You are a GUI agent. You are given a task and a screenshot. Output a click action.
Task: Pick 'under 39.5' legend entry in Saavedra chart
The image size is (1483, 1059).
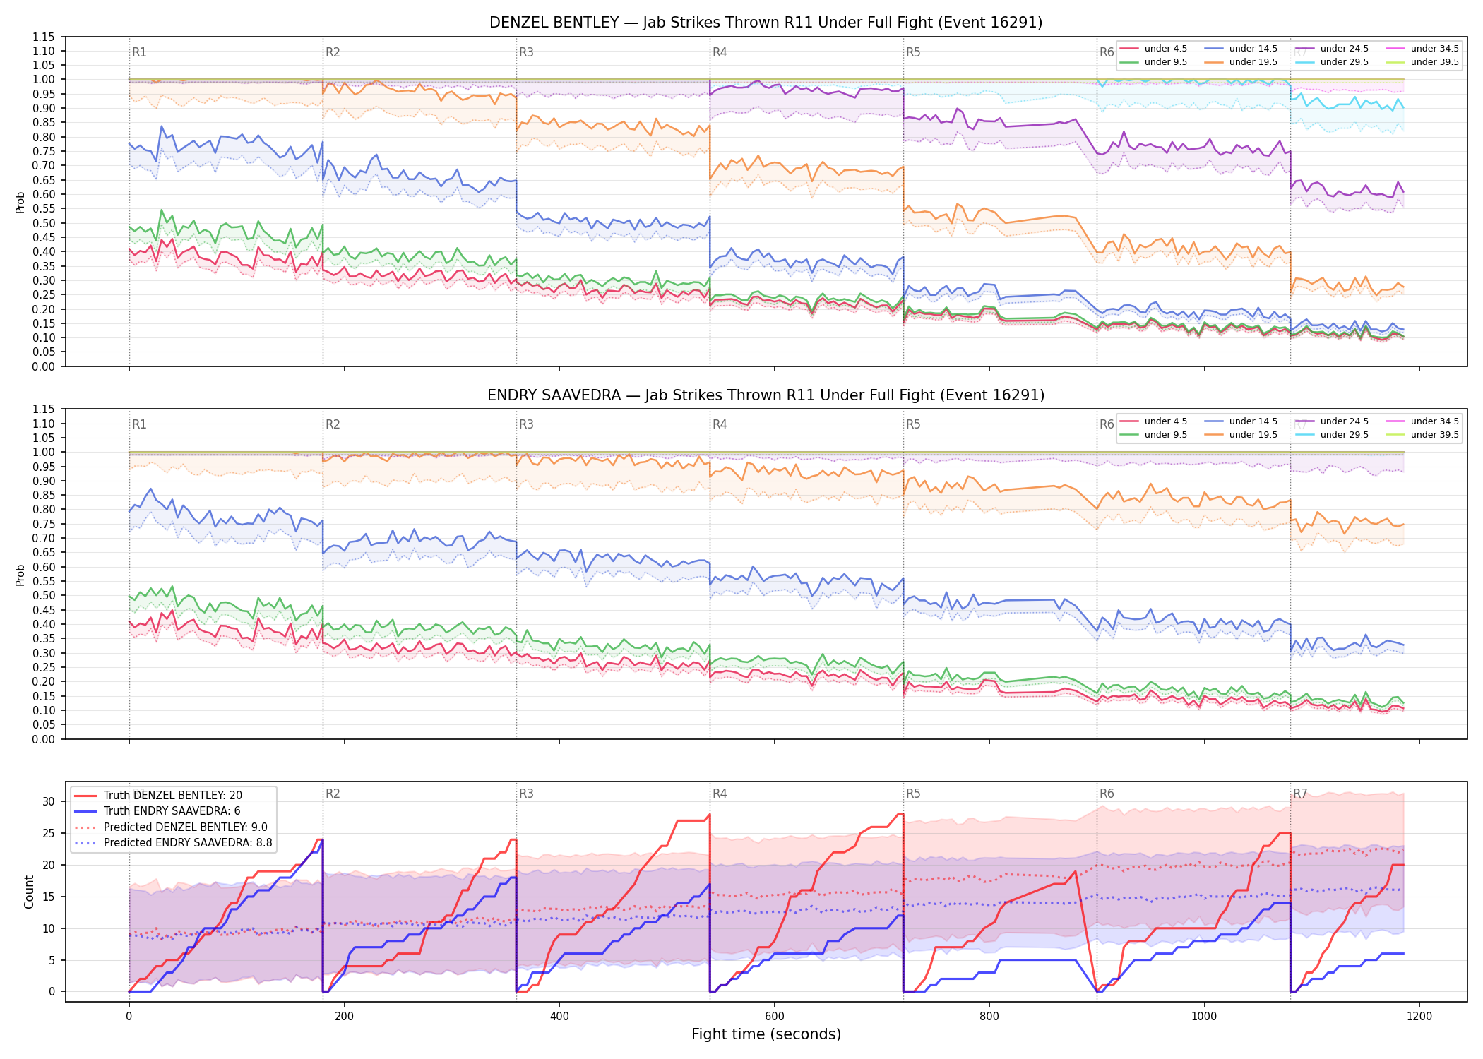1422,435
